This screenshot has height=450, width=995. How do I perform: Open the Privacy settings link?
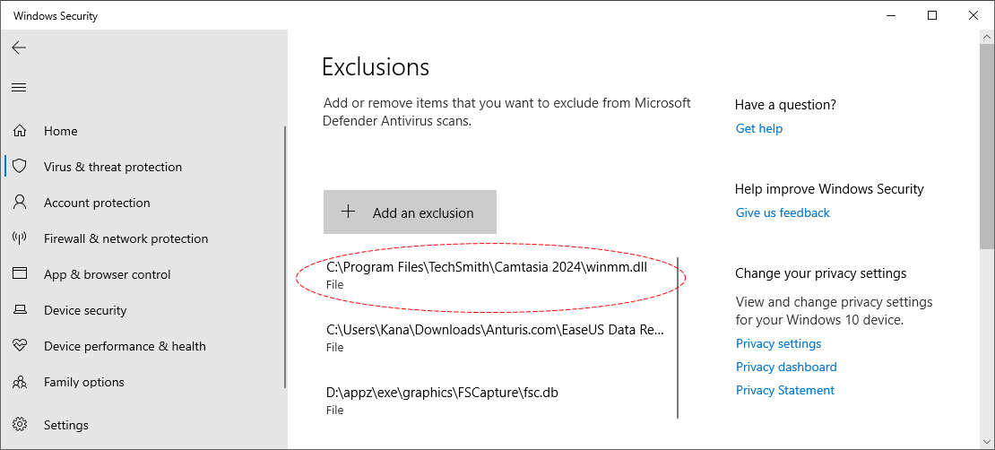point(778,343)
